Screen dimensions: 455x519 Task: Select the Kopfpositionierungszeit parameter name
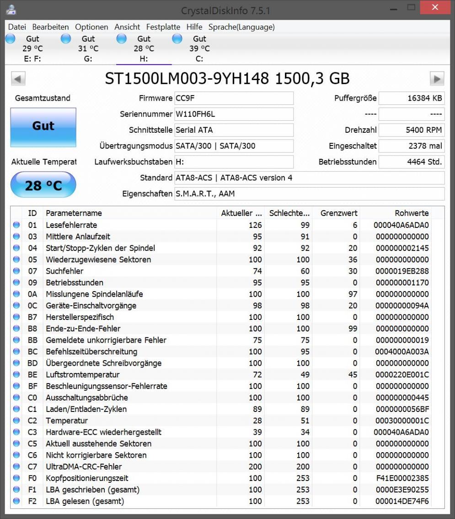point(87,478)
